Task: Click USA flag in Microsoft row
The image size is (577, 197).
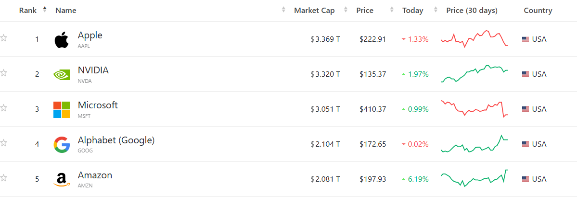Action: pos(526,109)
